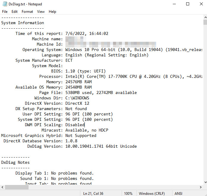Click the 'Machine name:' label
The image size is (207, 196).
coord(47,39)
